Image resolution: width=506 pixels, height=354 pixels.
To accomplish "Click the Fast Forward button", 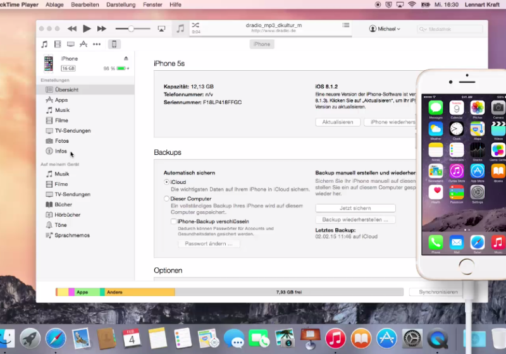I will point(102,28).
